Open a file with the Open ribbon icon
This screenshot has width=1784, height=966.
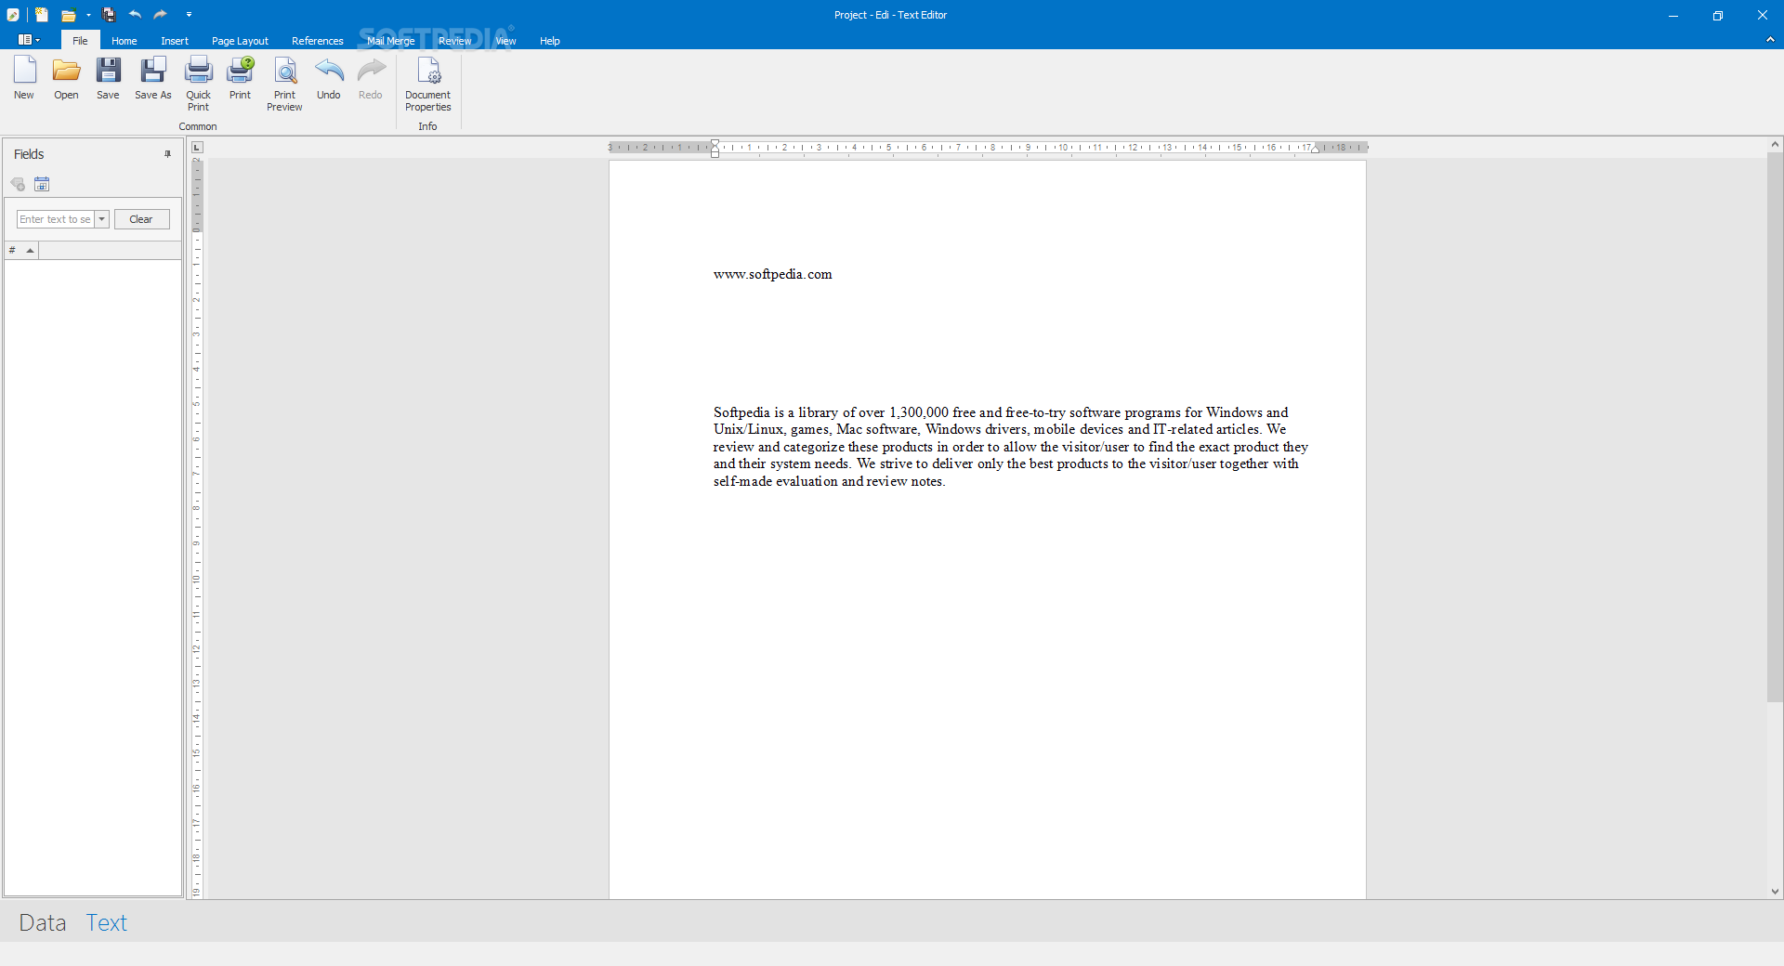point(66,78)
